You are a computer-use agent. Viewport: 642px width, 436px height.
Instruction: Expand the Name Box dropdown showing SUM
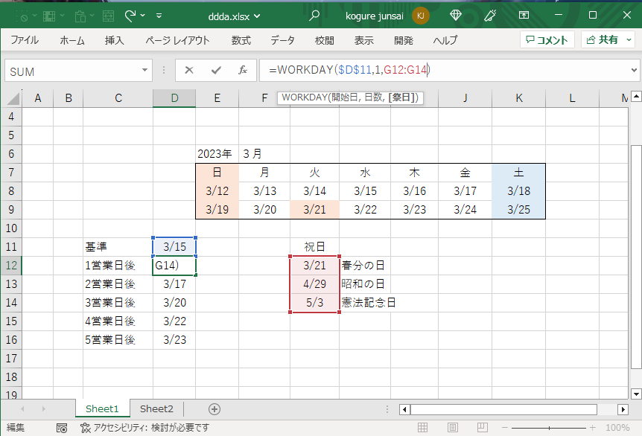(x=145, y=71)
